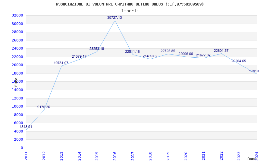The width and height of the screenshot is (260, 162).
Task: Click the 14000 y-axis tick label
Action: pos(18,90)
